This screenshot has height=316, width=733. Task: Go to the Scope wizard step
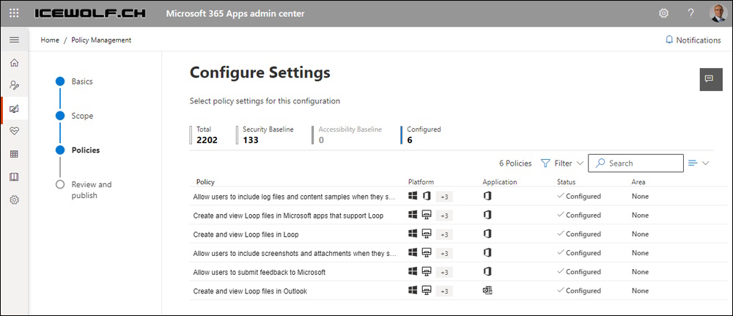74,116
